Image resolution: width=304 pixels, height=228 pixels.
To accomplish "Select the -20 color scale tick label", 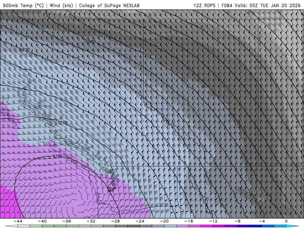I will (x=165, y=221).
